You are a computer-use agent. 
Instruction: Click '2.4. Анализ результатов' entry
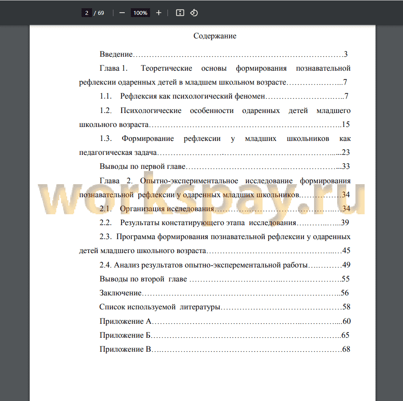pos(225,265)
